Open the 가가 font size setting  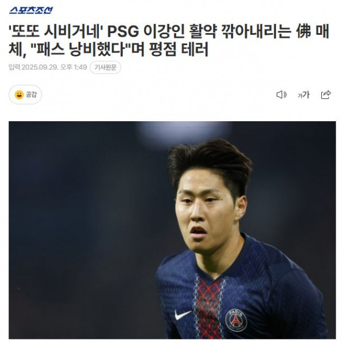pos(304,95)
